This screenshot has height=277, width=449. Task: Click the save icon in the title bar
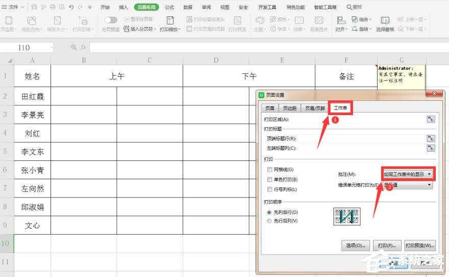tap(34, 7)
